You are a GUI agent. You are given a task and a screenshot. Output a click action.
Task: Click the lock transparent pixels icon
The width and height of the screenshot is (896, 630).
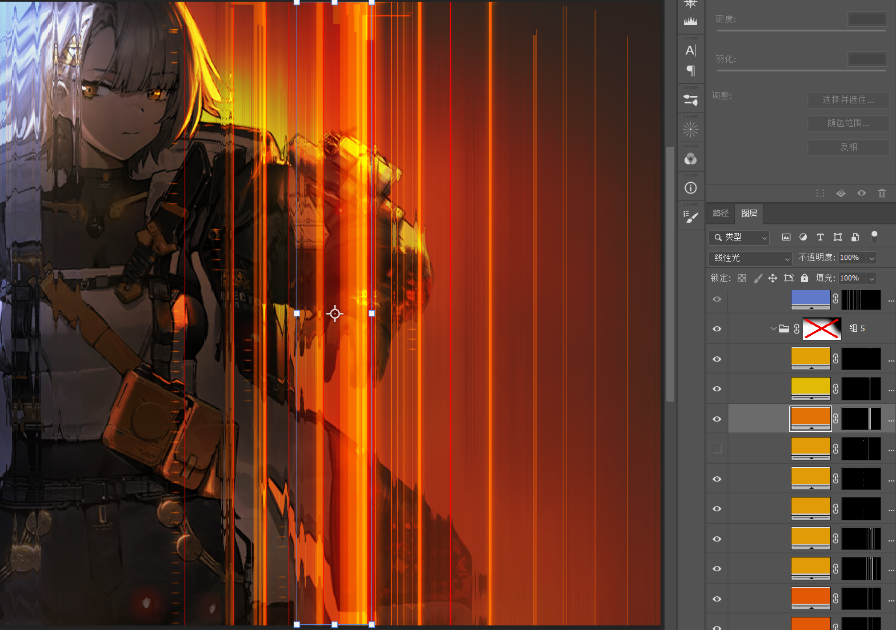tap(742, 278)
